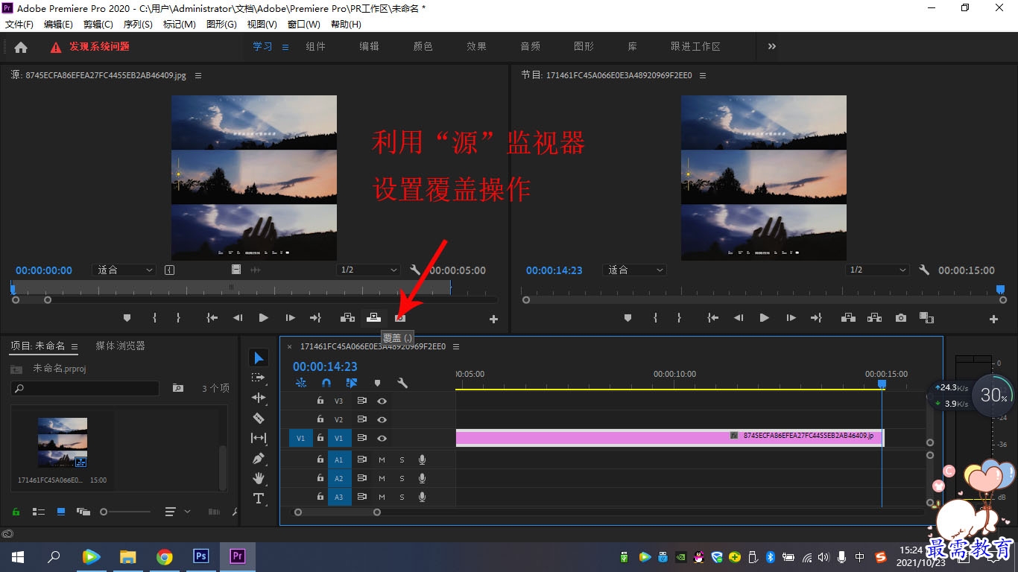Open Source monitor settings wrench

pos(415,270)
